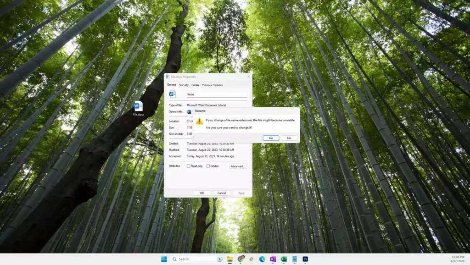The width and height of the screenshot is (470, 265).
Task: Go to the Details tab
Action: [196, 85]
